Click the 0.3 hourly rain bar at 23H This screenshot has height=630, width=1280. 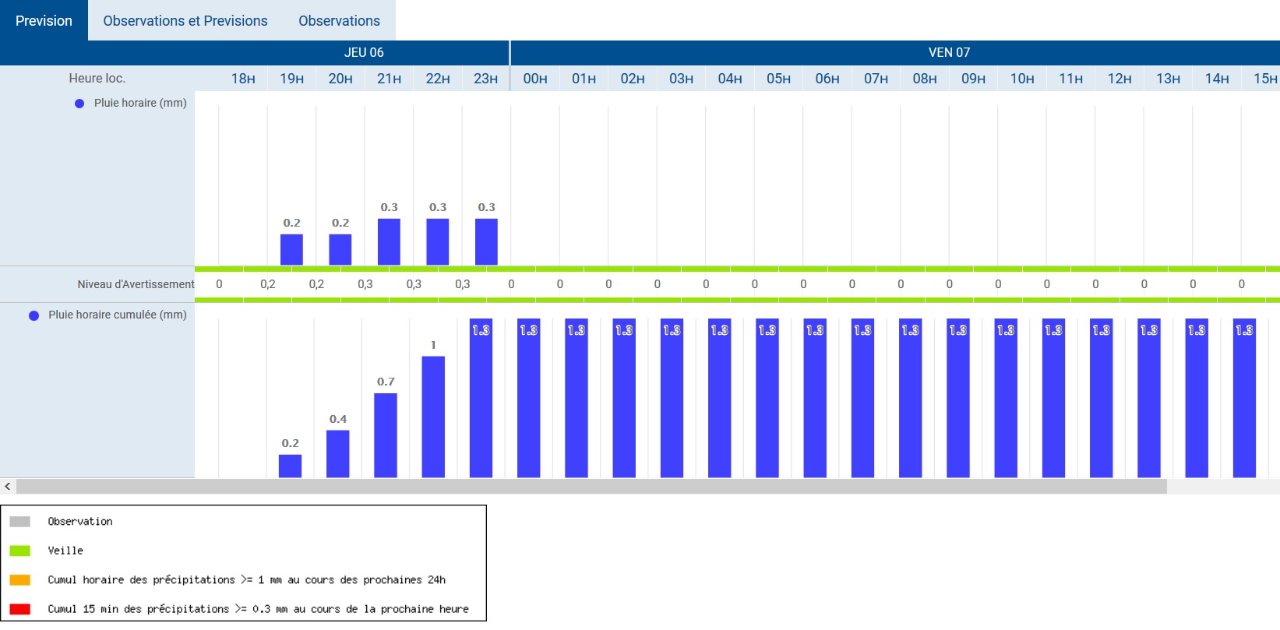point(486,242)
